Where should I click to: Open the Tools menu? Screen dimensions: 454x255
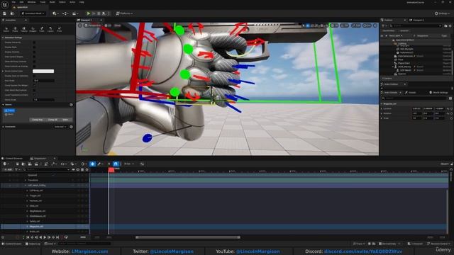(x=43, y=2)
